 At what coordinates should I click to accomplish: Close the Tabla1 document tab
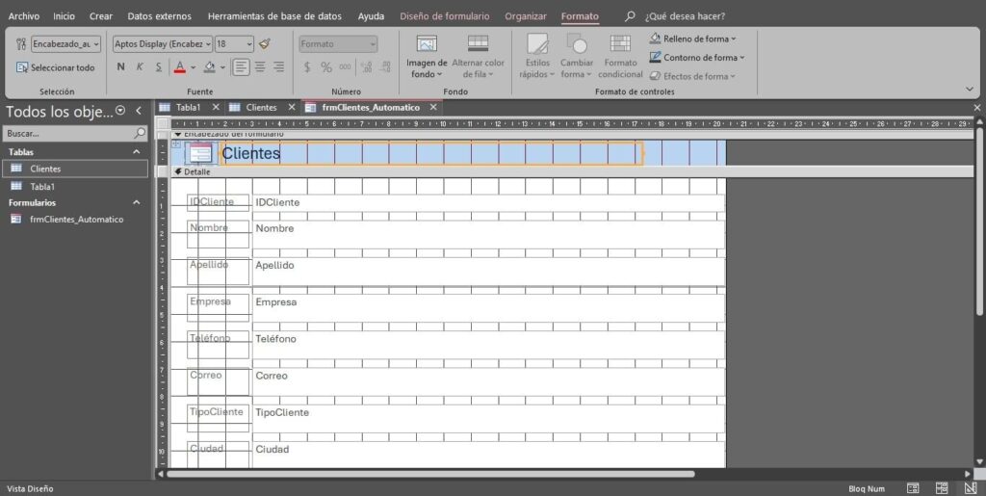(x=216, y=108)
